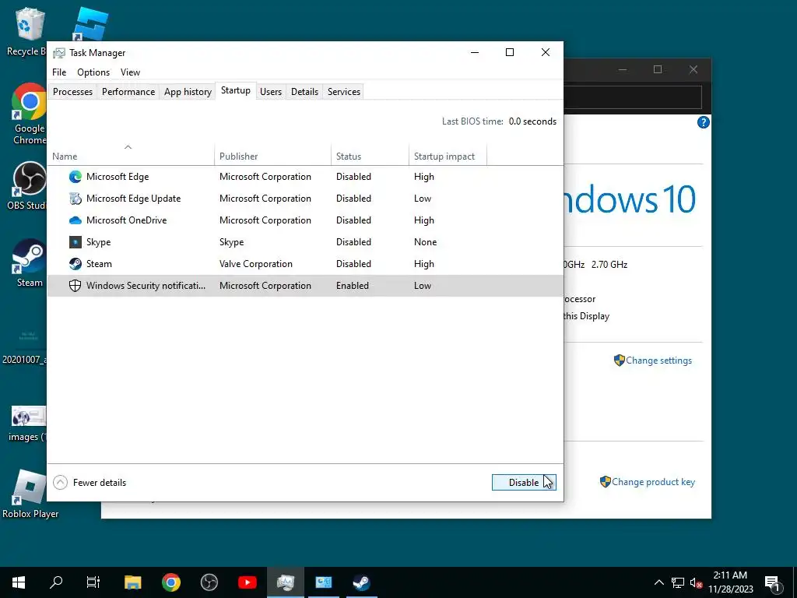Select the Startup tab

[x=236, y=90]
